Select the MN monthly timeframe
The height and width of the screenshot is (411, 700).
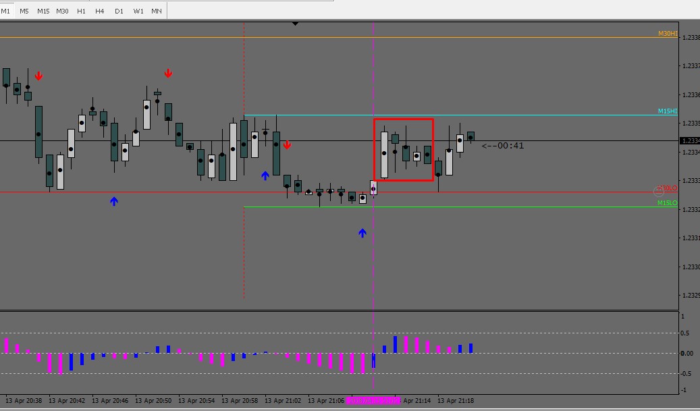tap(156, 11)
